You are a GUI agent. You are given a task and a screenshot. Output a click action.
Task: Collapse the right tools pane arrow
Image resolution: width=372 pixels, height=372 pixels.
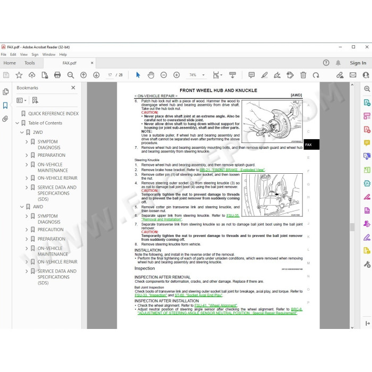click(368, 323)
